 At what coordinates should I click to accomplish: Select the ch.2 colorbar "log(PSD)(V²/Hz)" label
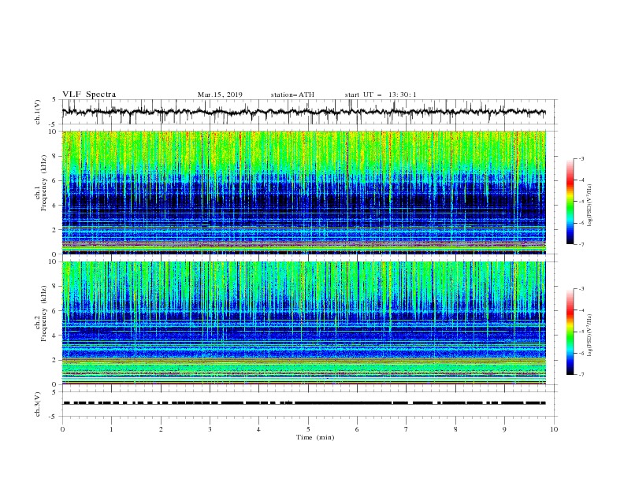(x=589, y=336)
